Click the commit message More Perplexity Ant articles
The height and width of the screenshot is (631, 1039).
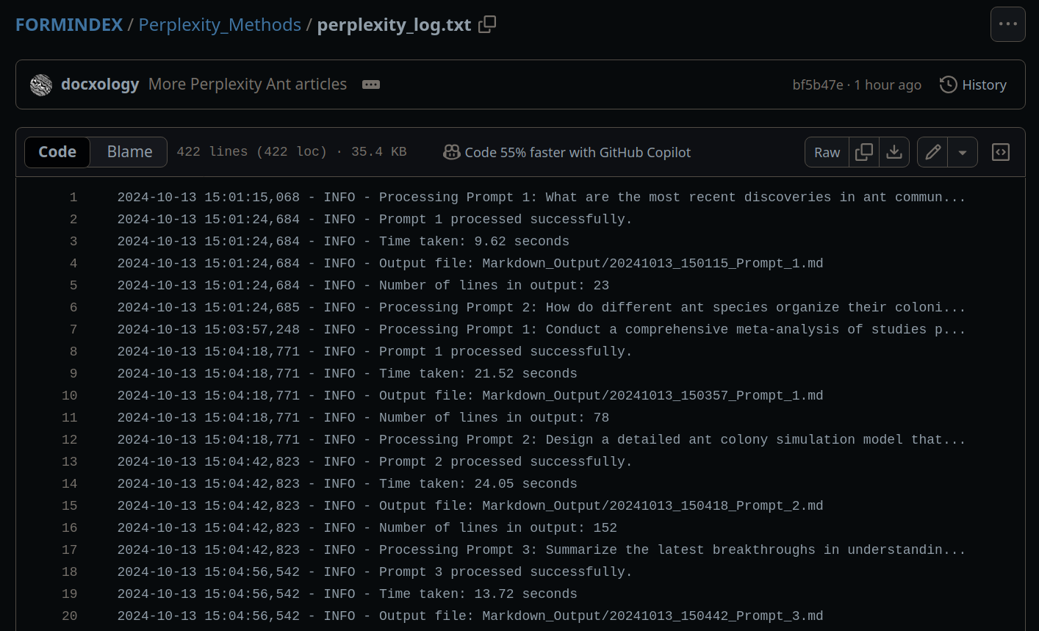[248, 84]
